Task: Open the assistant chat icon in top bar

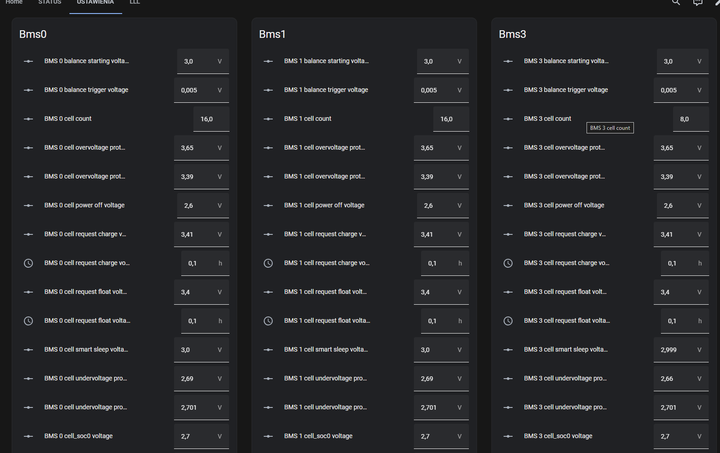Action: 697,2
